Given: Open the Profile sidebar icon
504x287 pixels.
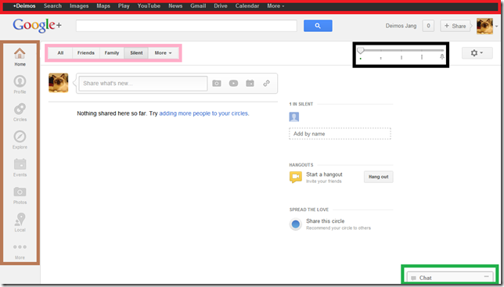Looking at the screenshot, I should tap(20, 81).
